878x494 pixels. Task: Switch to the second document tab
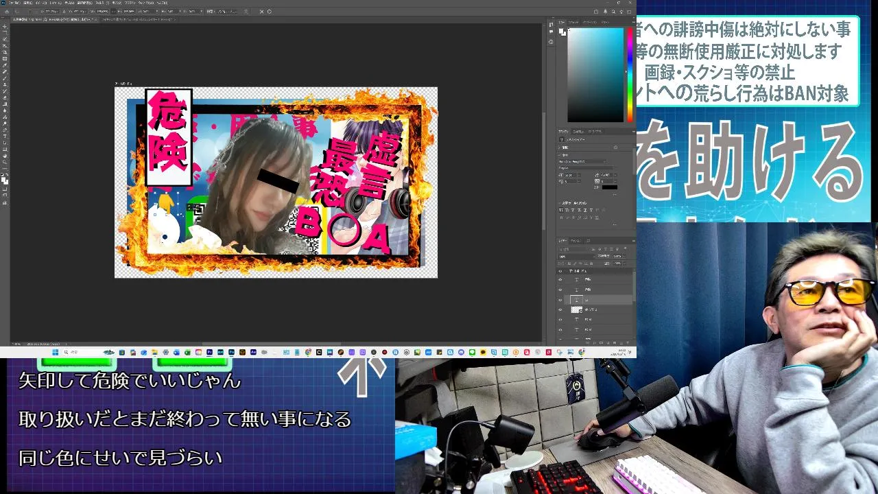pos(139,19)
